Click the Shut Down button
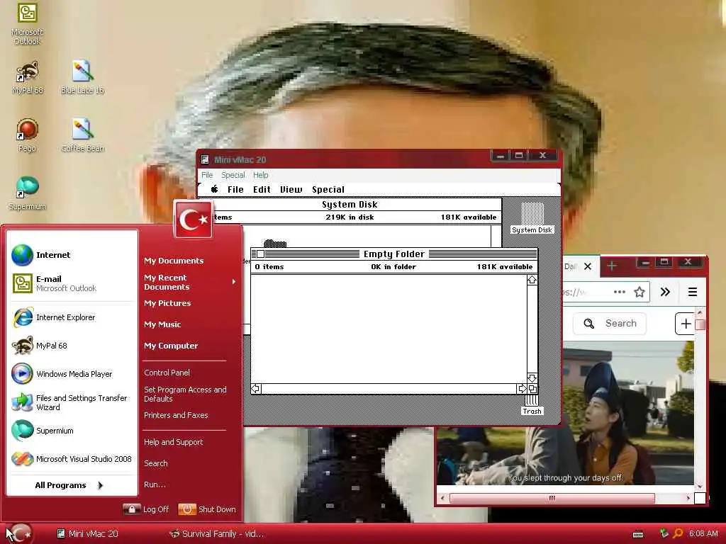 pyautogui.click(x=207, y=509)
